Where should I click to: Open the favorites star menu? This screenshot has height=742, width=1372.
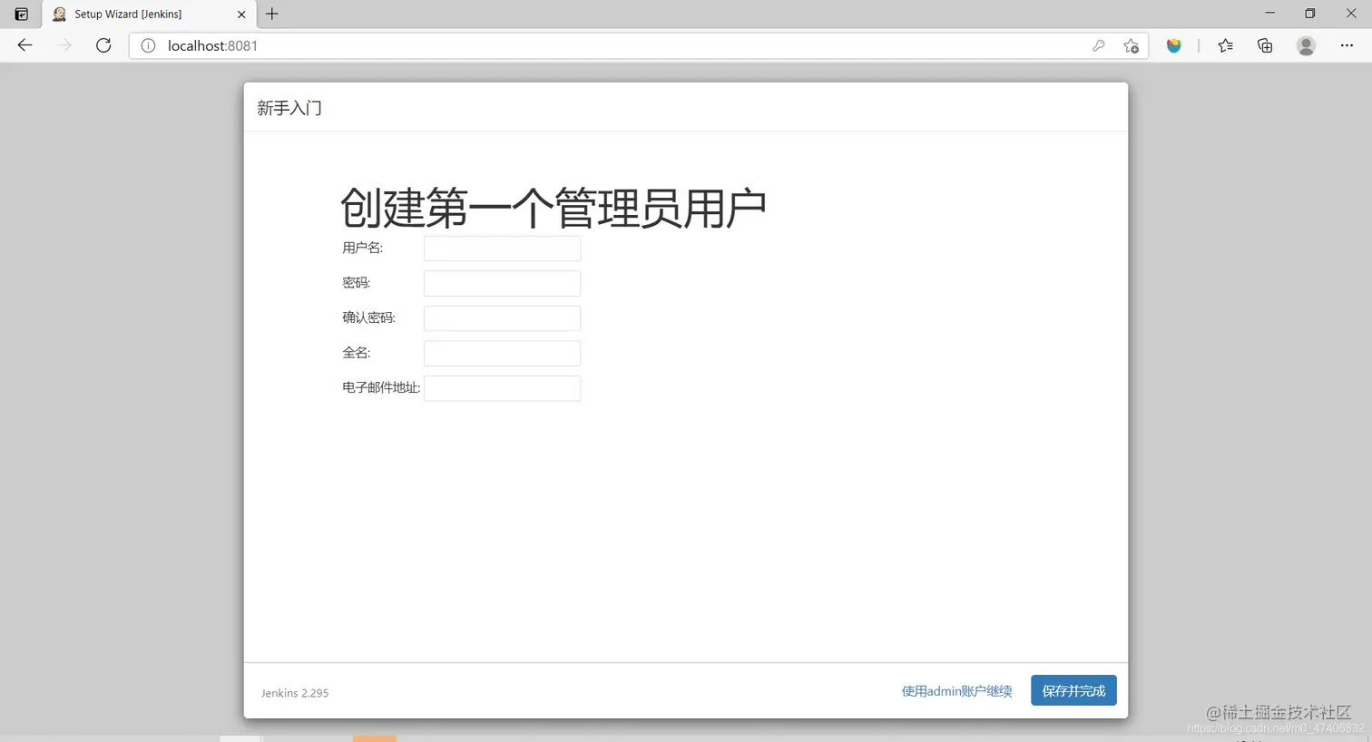pyautogui.click(x=1225, y=45)
